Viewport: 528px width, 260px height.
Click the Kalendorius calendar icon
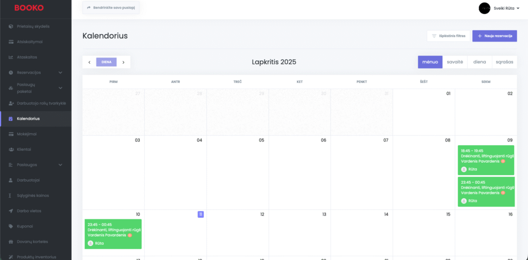11,119
